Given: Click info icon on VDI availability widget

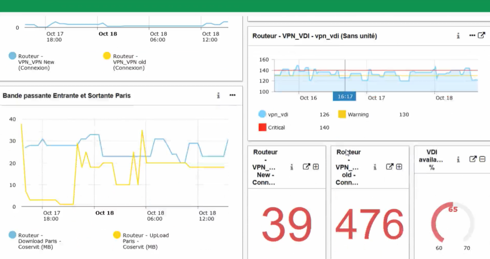Looking at the screenshot, I should 458,159.
